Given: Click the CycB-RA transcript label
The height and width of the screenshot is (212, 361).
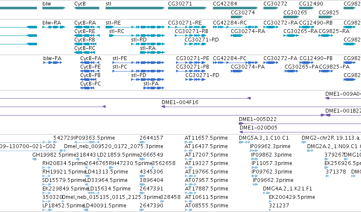Looking at the screenshot, I should (85, 23).
